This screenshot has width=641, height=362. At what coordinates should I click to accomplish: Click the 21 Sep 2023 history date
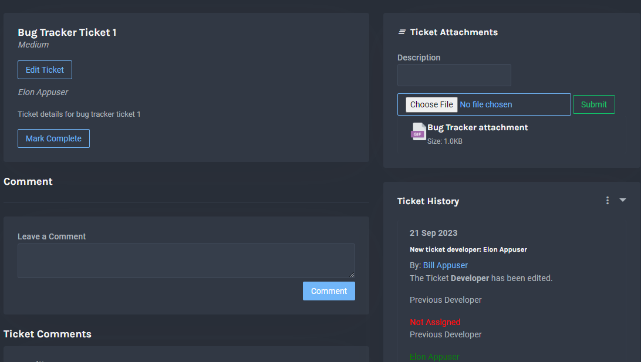pyautogui.click(x=433, y=233)
